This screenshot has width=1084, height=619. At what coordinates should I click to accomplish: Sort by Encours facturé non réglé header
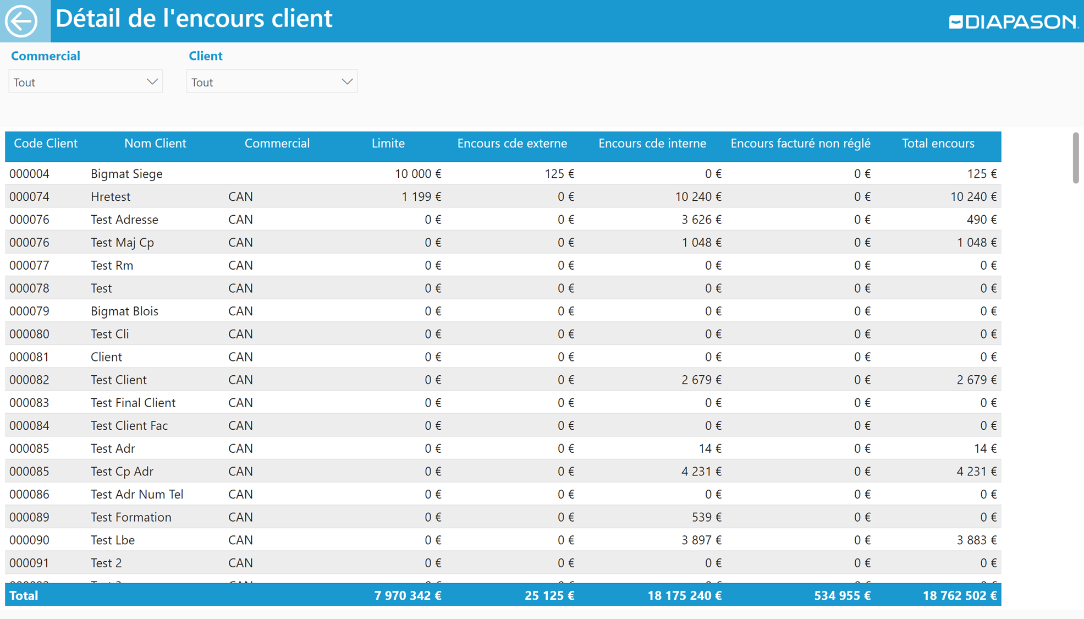800,144
